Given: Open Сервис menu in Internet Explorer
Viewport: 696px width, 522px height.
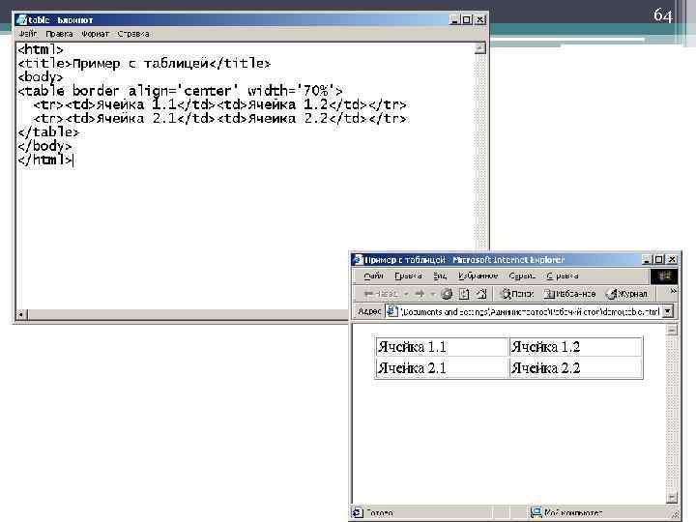Looking at the screenshot, I should 522,275.
